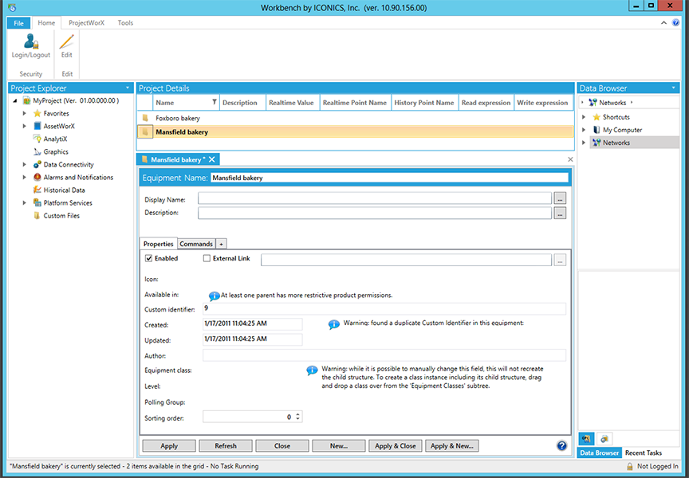Click the Display Name input field
This screenshot has width=689, height=478.
[x=375, y=198]
